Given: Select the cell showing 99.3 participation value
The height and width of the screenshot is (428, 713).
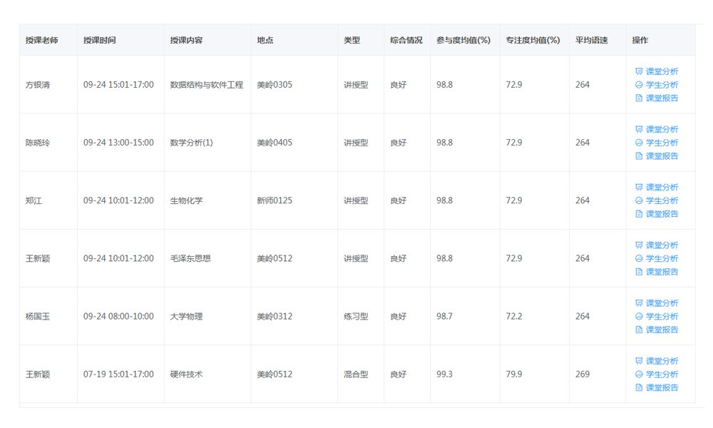Looking at the screenshot, I should (443, 374).
